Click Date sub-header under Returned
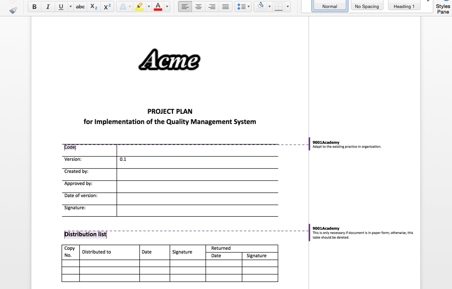The height and width of the screenshot is (289, 452). [224, 256]
